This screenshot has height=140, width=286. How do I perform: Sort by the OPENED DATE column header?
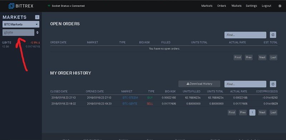95,91
